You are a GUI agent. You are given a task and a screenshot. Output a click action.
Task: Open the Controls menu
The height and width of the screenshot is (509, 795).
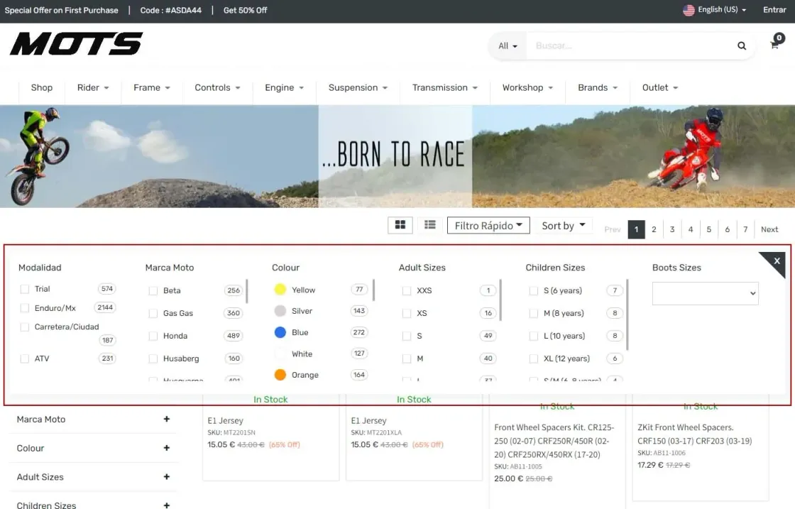tap(217, 88)
